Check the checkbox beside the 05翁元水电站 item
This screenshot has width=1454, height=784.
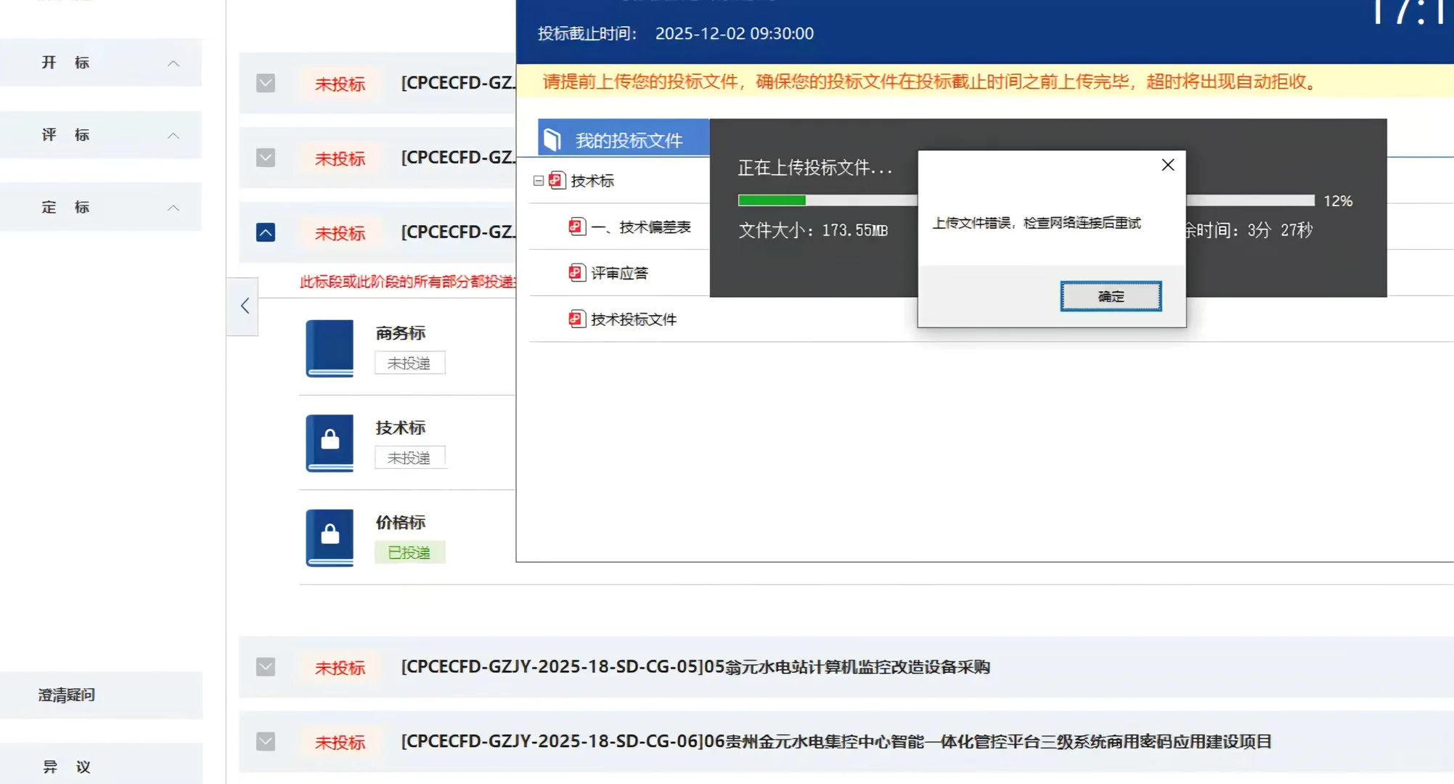point(266,666)
